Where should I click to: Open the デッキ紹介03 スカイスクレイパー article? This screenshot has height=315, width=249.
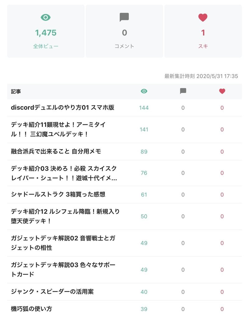click(x=64, y=173)
